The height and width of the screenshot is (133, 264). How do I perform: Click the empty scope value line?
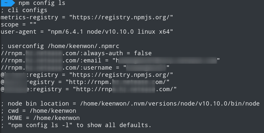18,25
